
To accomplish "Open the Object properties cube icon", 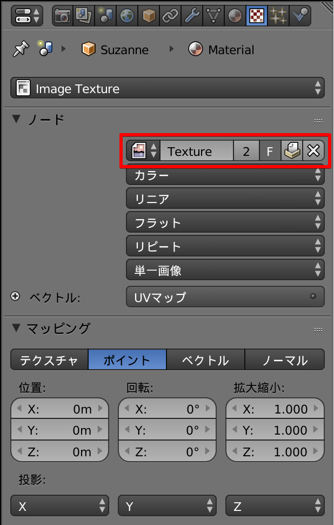I will coord(148,16).
